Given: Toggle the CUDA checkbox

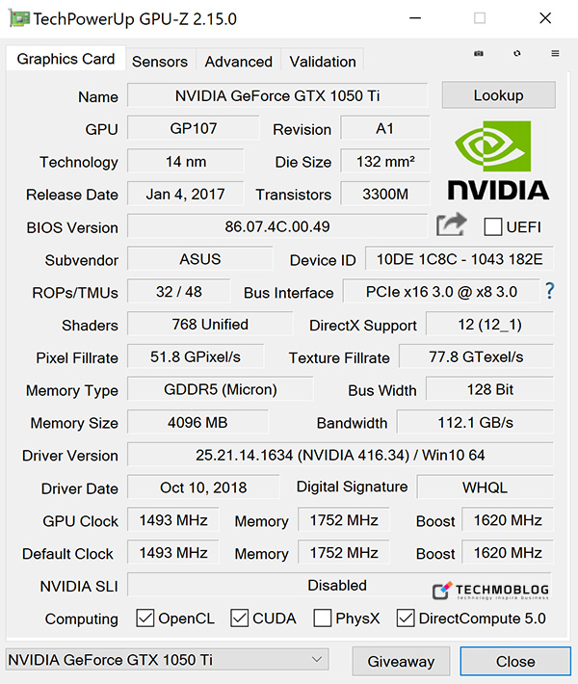Looking at the screenshot, I should click(x=240, y=618).
